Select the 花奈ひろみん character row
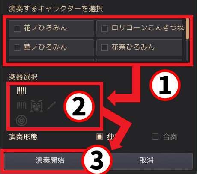The width and height of the screenshot is (197, 174). coord(139,48)
